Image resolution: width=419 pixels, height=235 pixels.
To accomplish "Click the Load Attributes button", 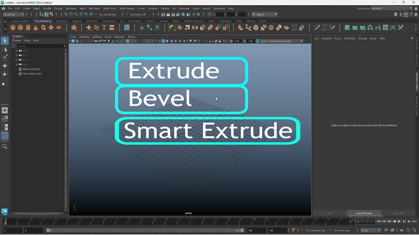I will click(x=364, y=213).
